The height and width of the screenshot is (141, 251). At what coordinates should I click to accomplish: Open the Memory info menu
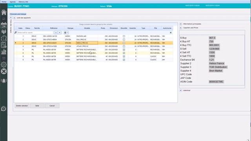click(24, 2)
